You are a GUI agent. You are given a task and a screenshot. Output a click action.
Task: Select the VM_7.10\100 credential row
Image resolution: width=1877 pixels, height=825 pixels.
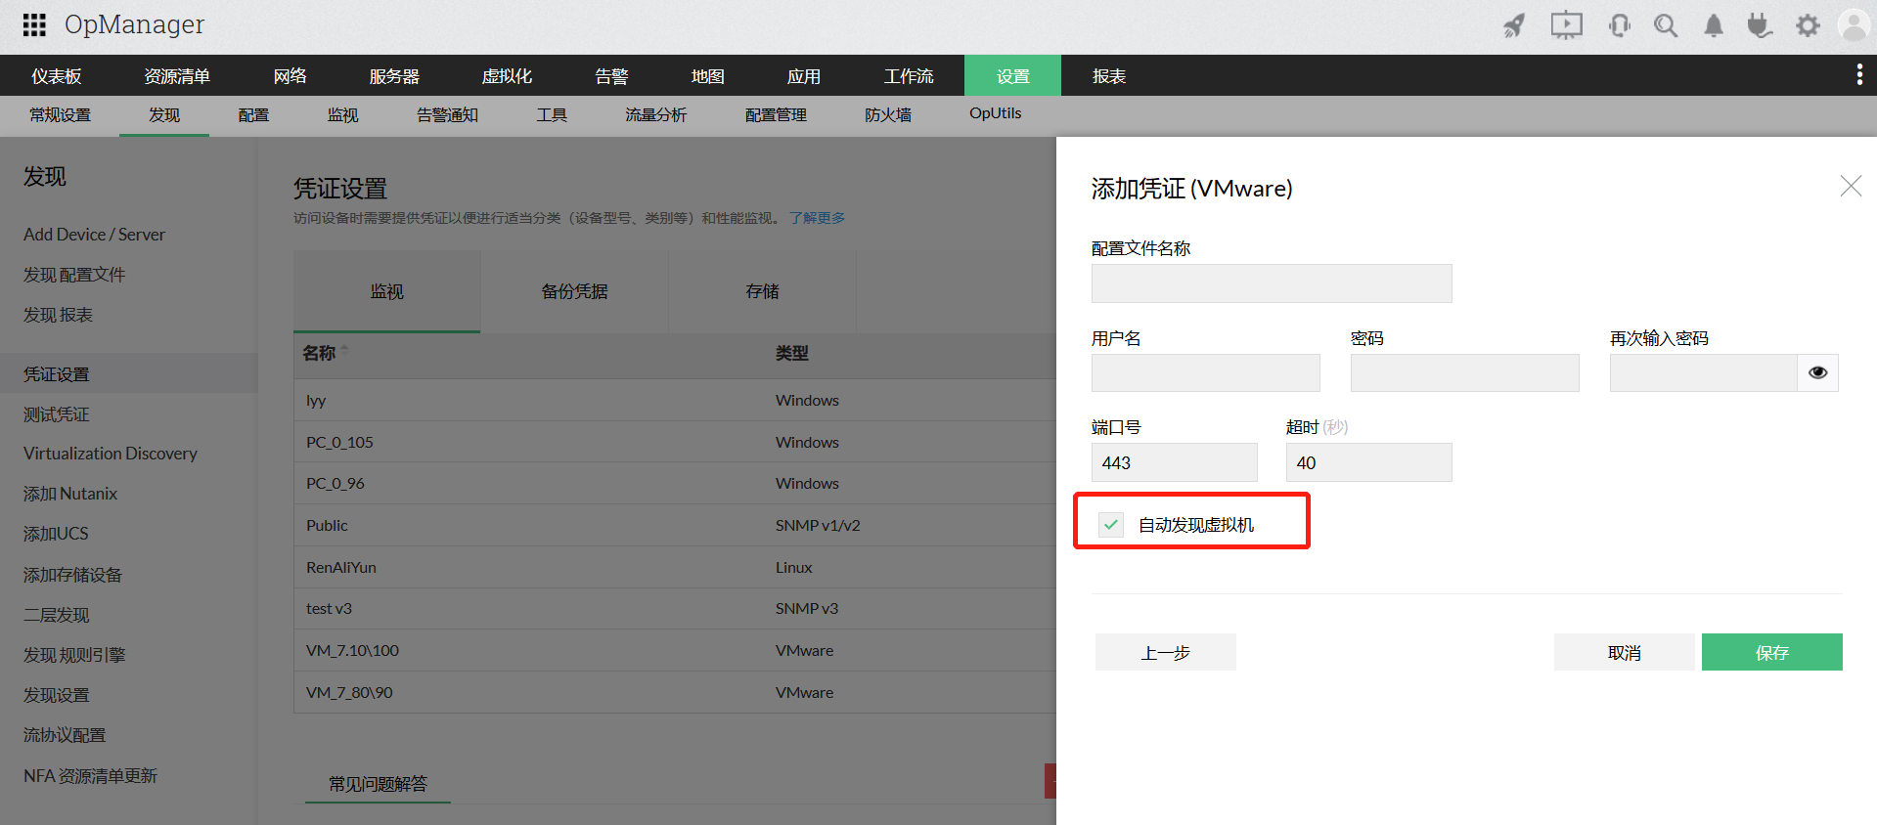(675, 650)
